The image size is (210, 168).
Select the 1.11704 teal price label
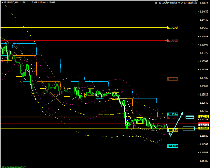click(173, 146)
